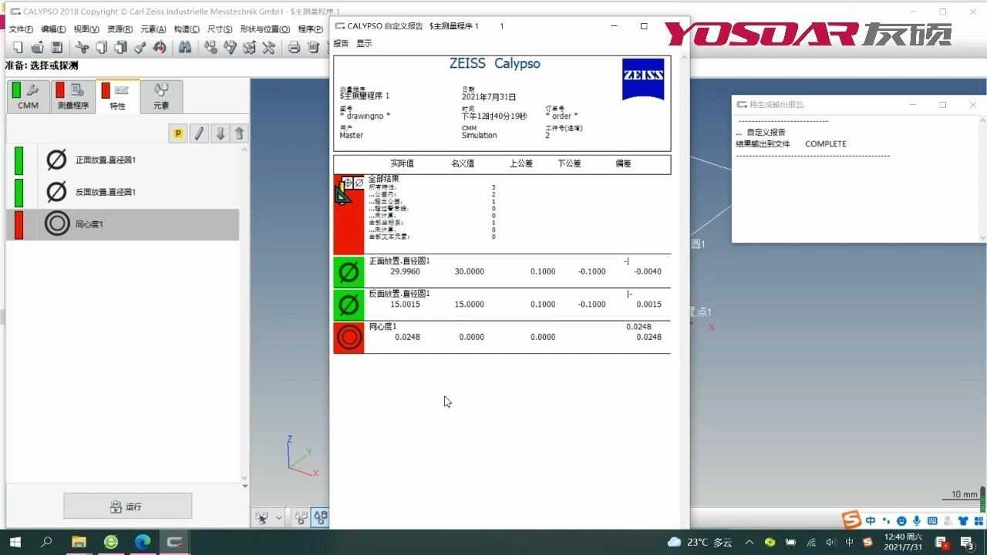Click the Windows Start button

coord(15,543)
